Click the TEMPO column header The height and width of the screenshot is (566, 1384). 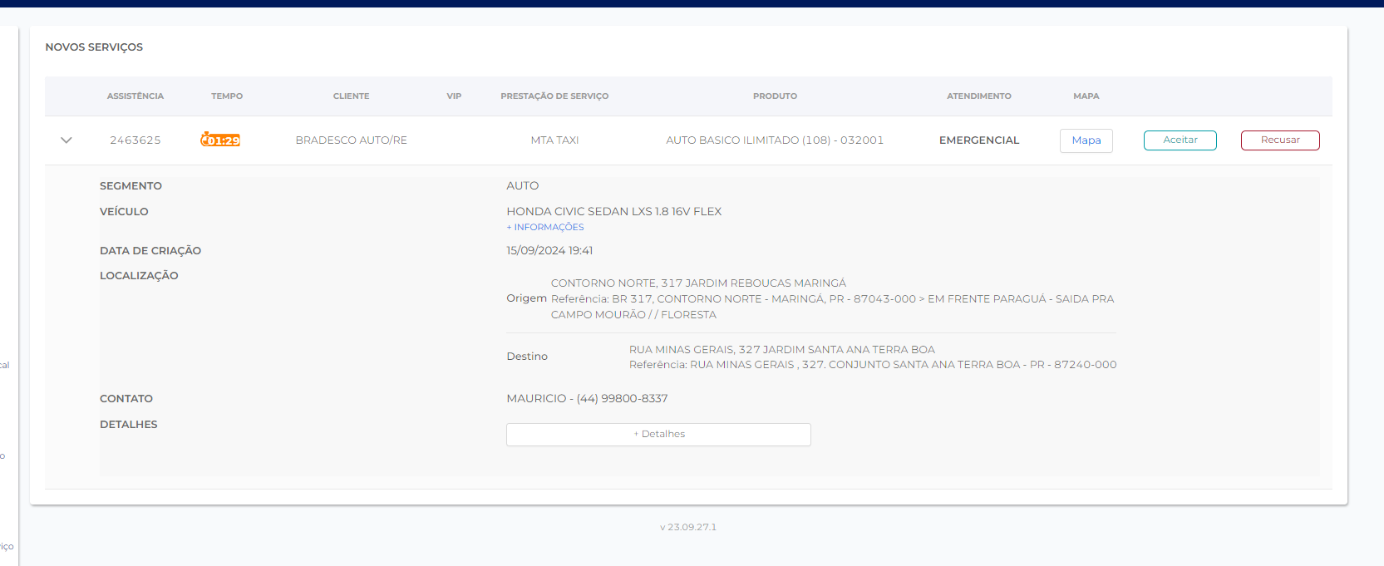click(227, 96)
